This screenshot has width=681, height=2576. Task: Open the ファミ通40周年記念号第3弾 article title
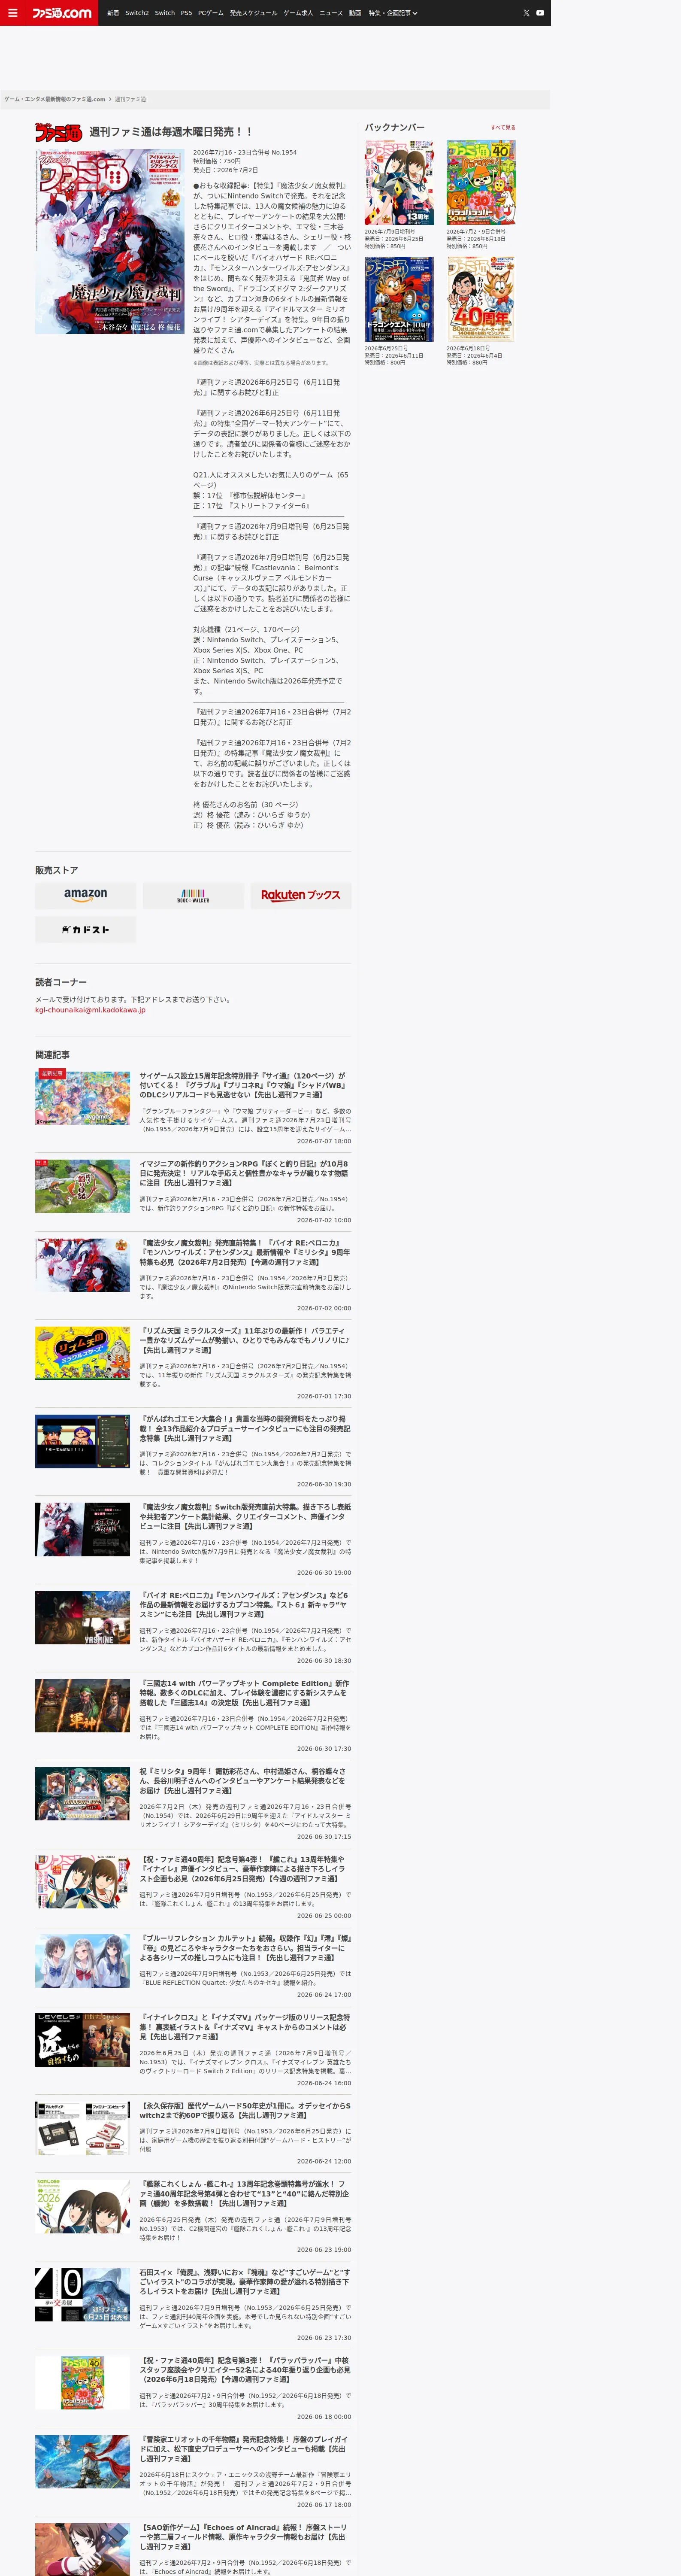coord(245,2369)
